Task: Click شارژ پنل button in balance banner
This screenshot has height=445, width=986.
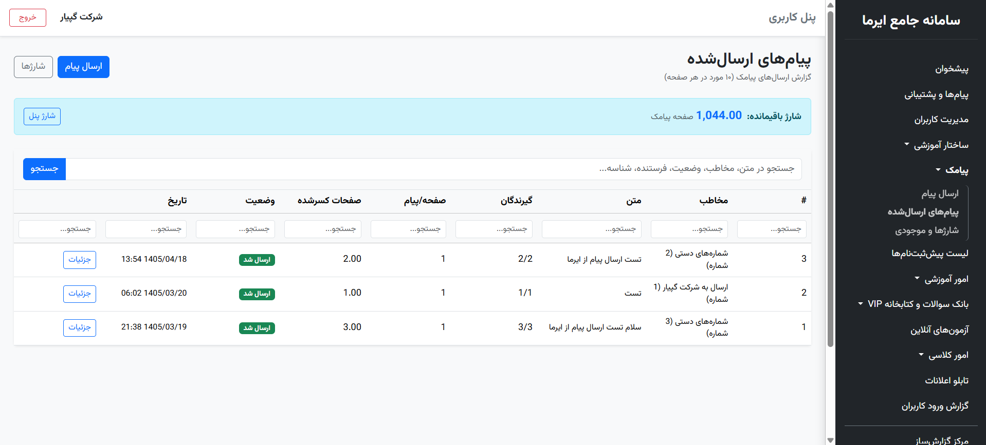Action: click(x=42, y=117)
